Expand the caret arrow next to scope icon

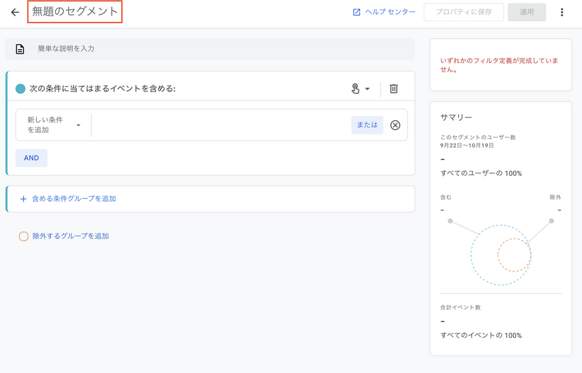point(367,89)
